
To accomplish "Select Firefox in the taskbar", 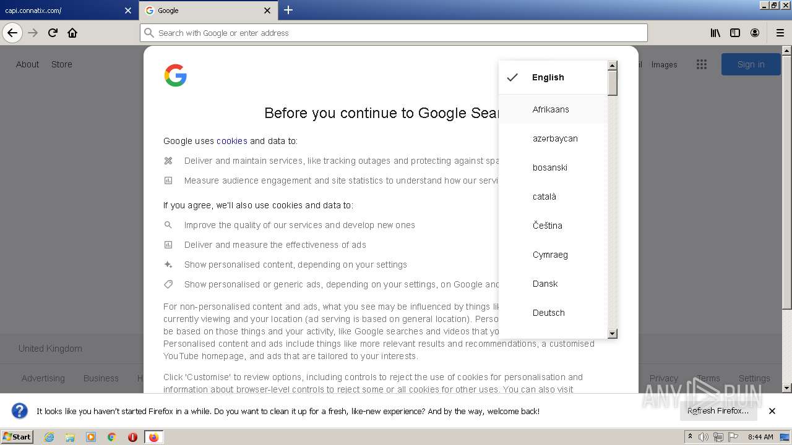I will coord(153,437).
